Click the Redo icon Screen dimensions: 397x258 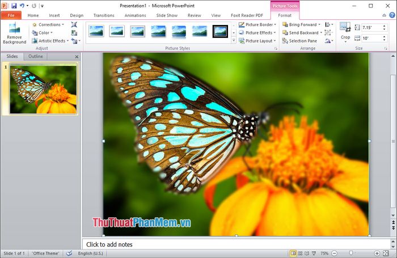pyautogui.click(x=34, y=6)
